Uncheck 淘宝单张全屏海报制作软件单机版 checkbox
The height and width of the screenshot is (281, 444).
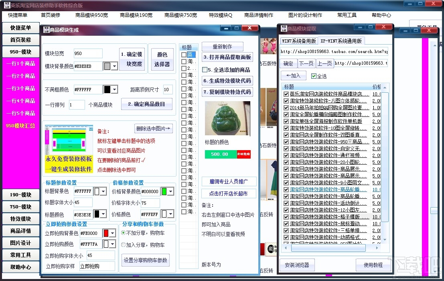point(286,121)
